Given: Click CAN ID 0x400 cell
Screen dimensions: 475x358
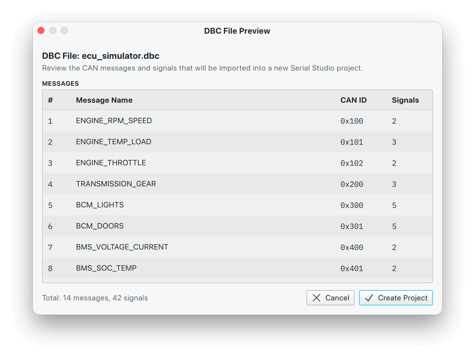Looking at the screenshot, I should [352, 247].
